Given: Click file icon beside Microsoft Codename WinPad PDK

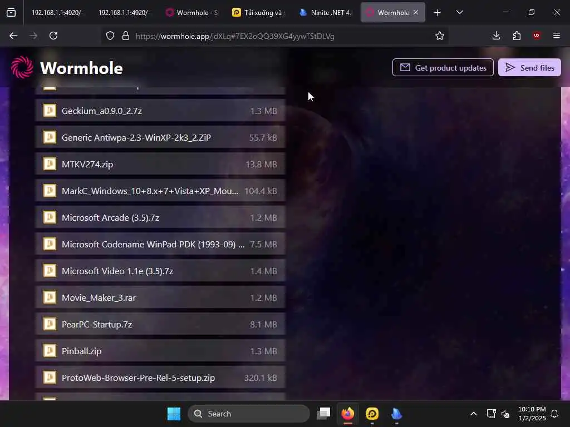Looking at the screenshot, I should point(50,244).
